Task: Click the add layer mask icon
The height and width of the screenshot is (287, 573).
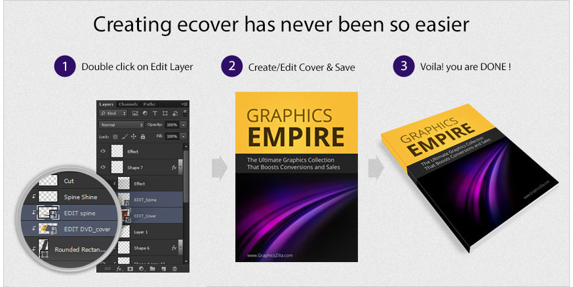Action: (129, 269)
